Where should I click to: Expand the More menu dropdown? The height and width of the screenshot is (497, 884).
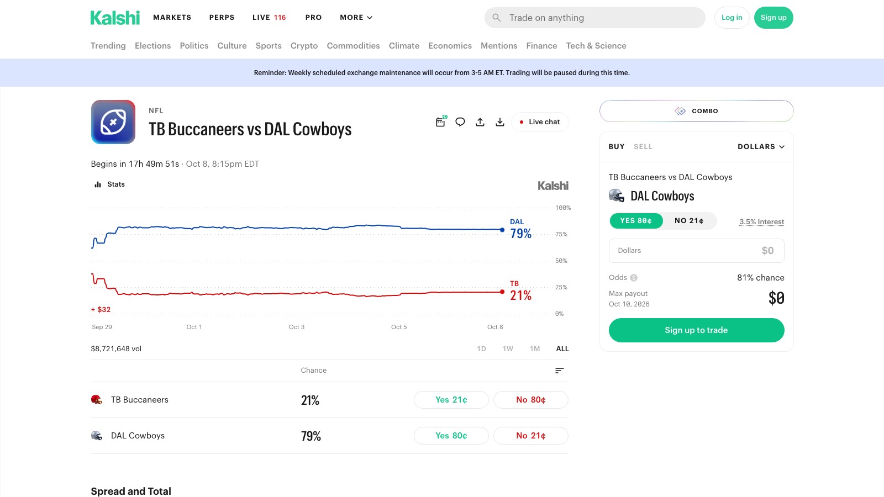pyautogui.click(x=356, y=18)
